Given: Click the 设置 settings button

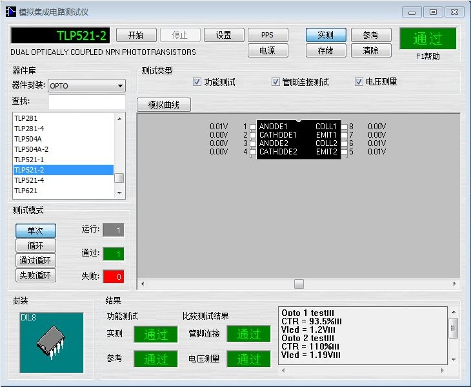Looking at the screenshot, I should point(224,35).
